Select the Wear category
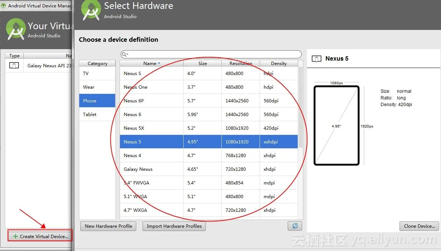Viewport: 441px width, 251px height. tap(97, 87)
